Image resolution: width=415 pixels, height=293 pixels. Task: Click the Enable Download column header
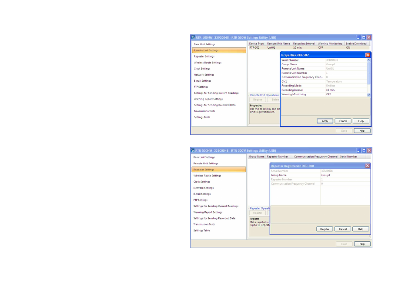[x=356, y=43]
